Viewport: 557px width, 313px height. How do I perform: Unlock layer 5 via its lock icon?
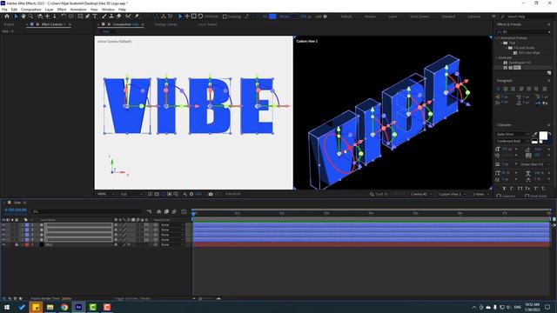click(17, 244)
